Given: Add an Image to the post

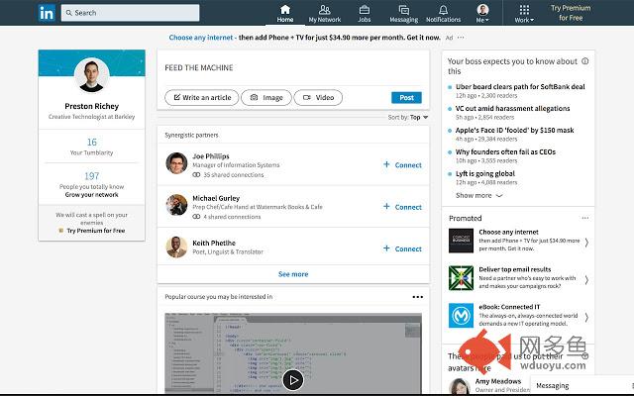Looking at the screenshot, I should point(266,98).
